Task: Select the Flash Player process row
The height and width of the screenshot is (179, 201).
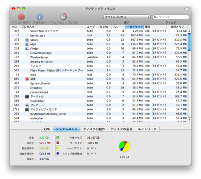Action: point(99,70)
